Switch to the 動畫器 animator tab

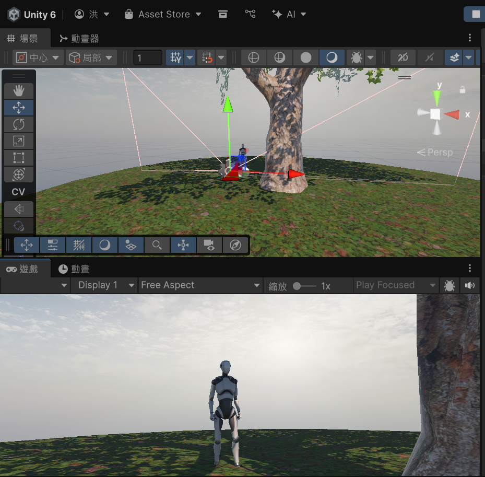(79, 38)
